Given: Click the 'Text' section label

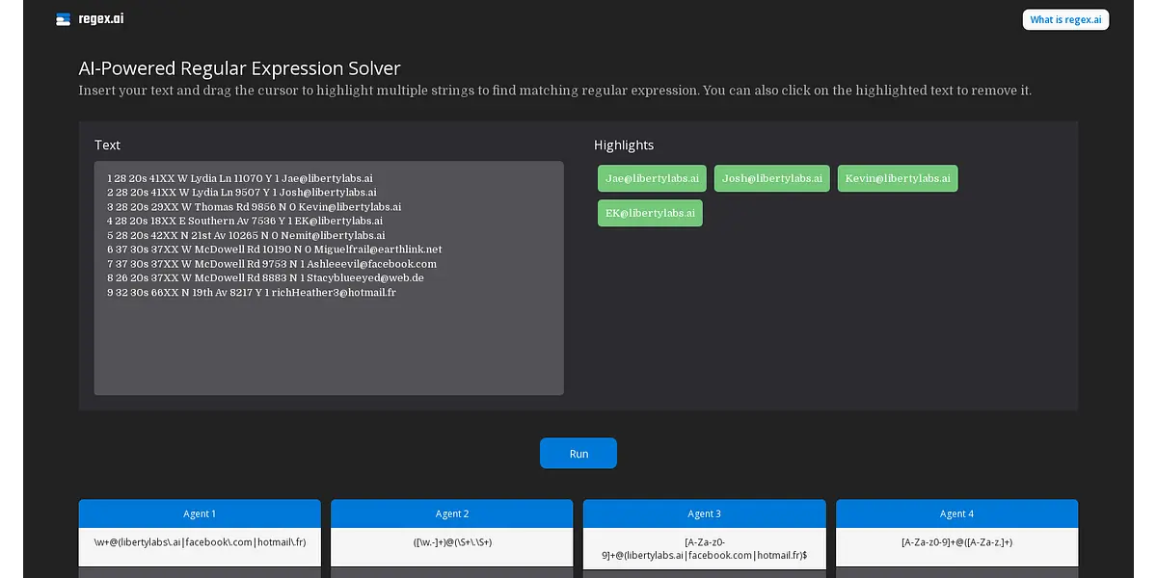Looking at the screenshot, I should coord(108,145).
